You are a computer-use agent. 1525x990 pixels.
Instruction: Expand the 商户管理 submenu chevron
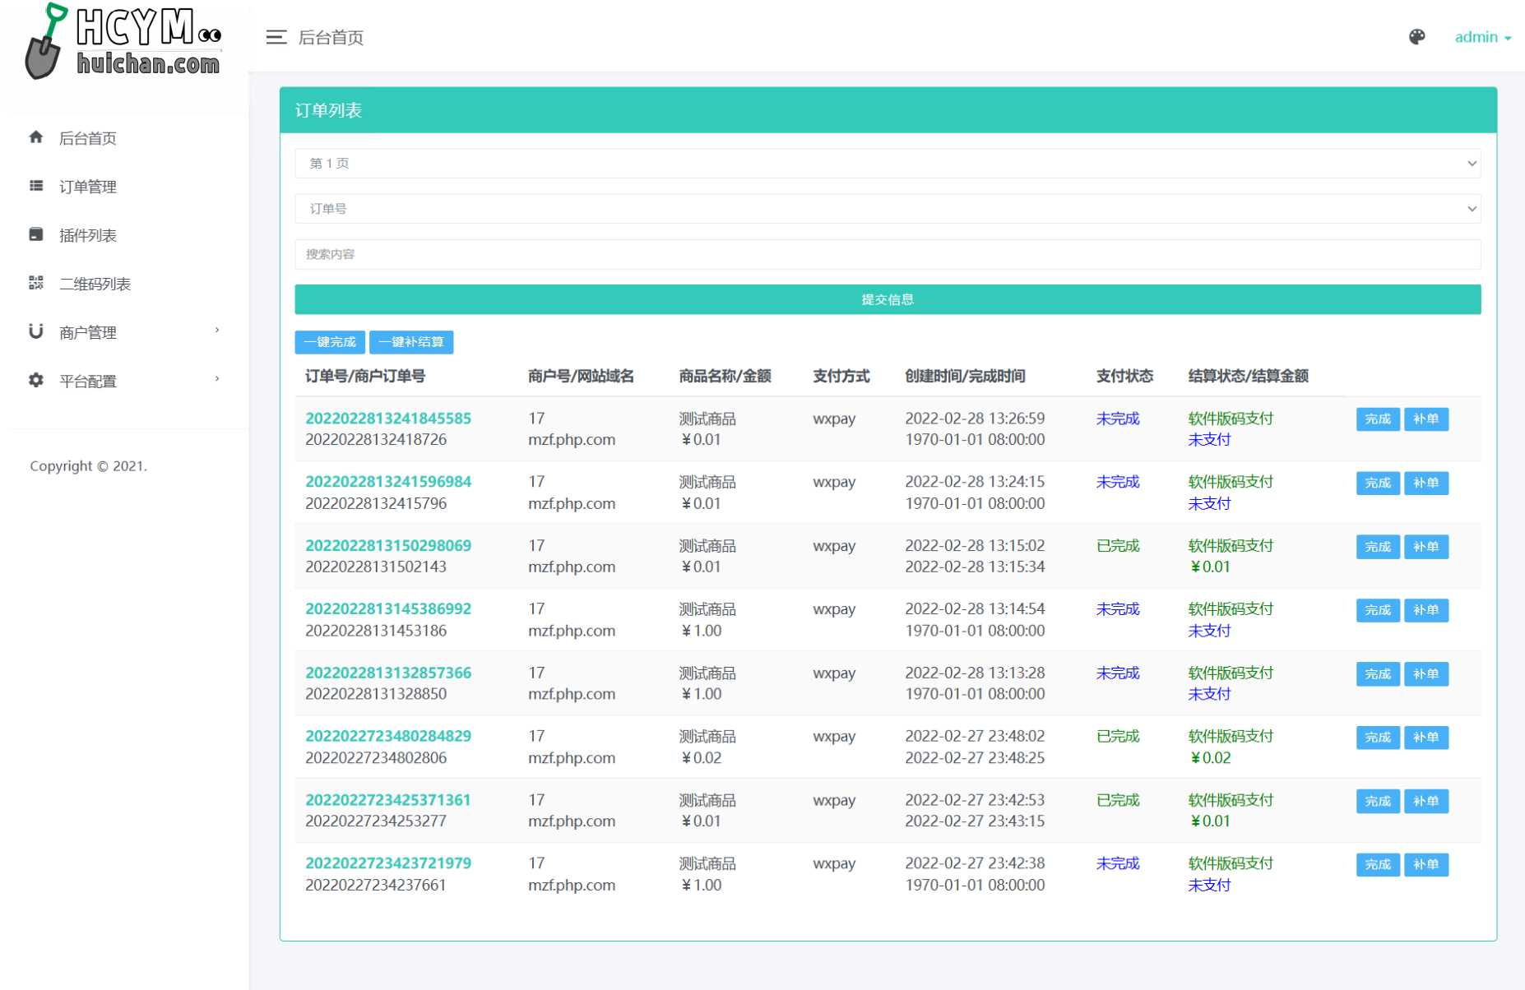(x=217, y=331)
